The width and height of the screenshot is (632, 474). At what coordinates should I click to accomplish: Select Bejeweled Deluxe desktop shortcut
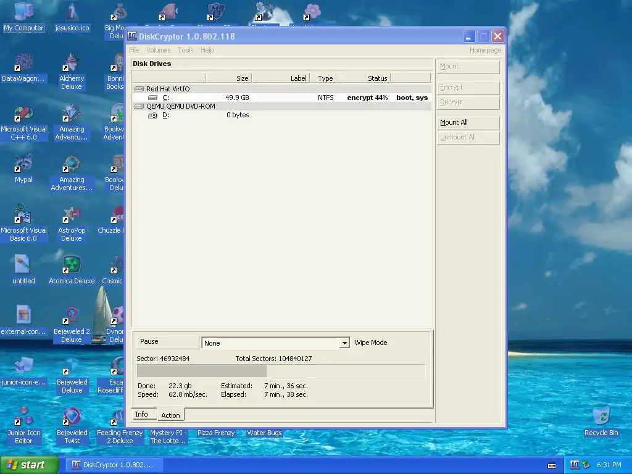coord(72,375)
